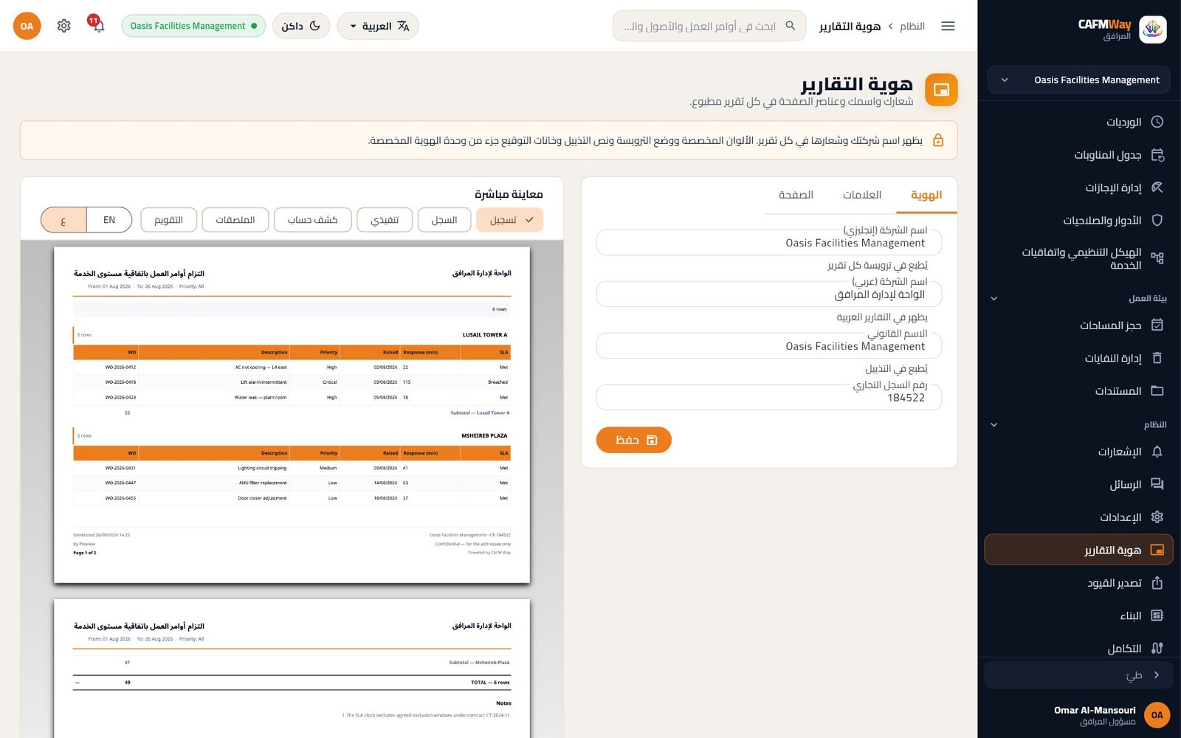
Task: Open الورديات shifts icon in sidebar
Action: click(1157, 122)
